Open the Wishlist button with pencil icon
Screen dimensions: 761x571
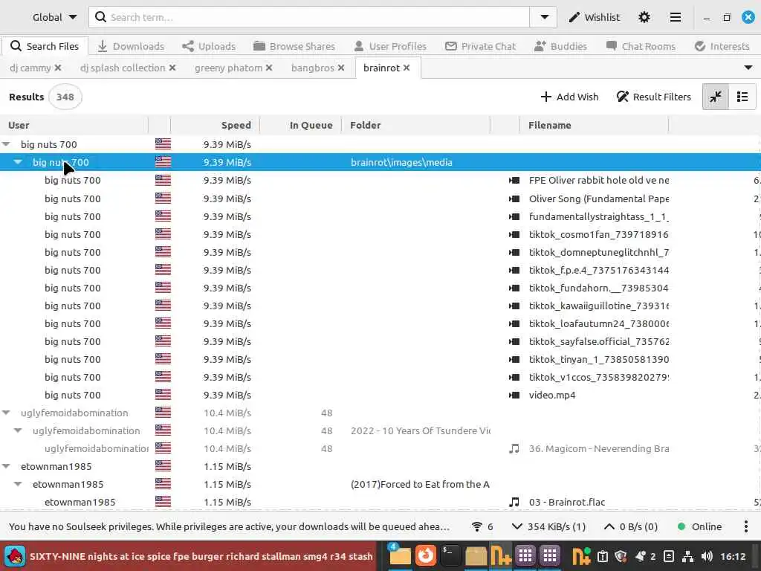coord(594,18)
